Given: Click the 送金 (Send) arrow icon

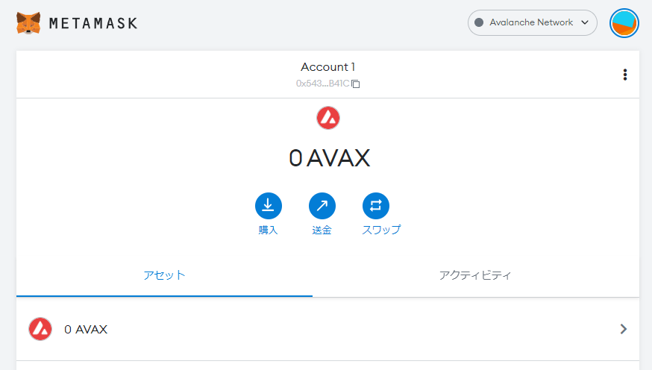Looking at the screenshot, I should coord(322,206).
